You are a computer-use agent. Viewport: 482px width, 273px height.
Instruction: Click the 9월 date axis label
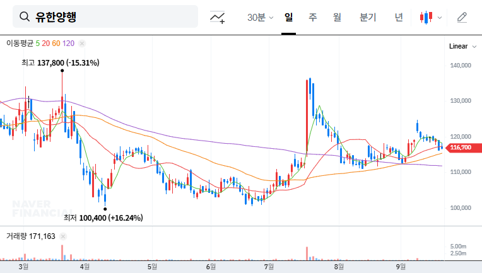point(401,267)
